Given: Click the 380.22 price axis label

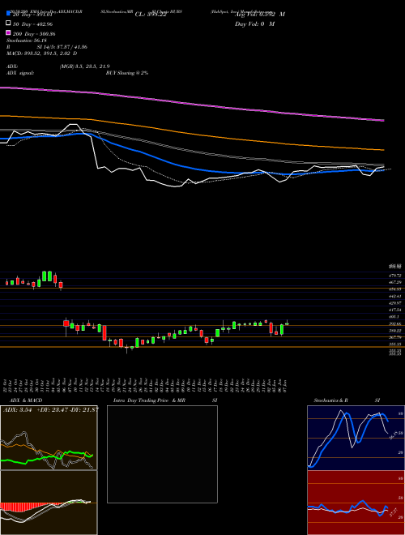Looking at the screenshot, I should click(395, 330).
